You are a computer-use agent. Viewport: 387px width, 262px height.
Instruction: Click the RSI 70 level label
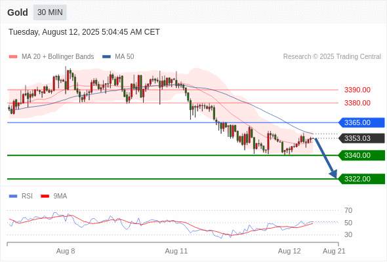(x=348, y=210)
